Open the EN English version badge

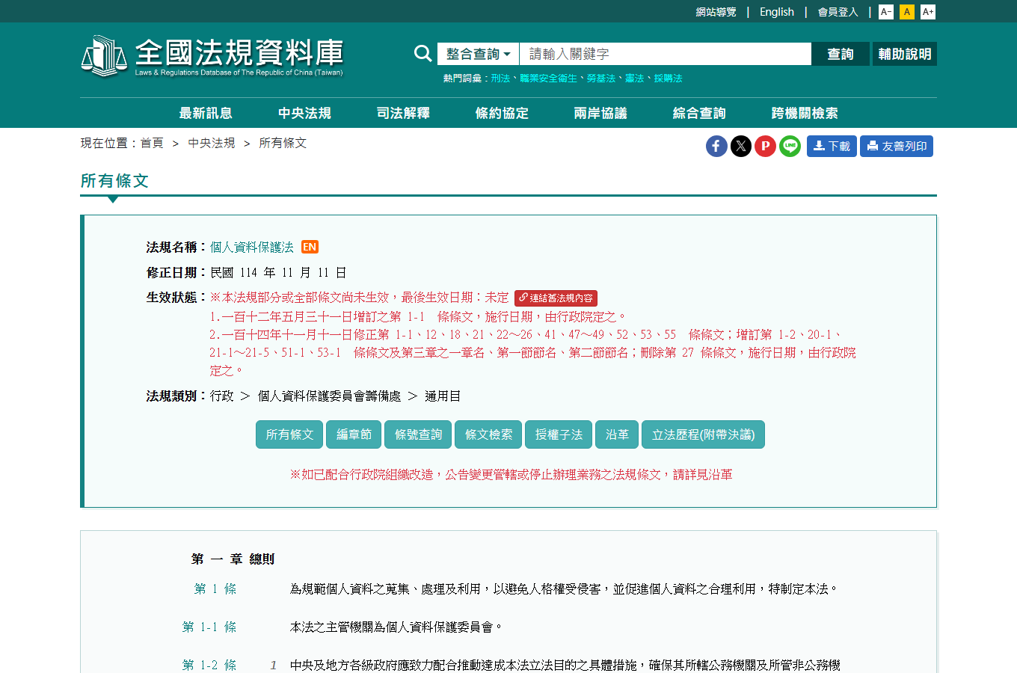point(310,247)
